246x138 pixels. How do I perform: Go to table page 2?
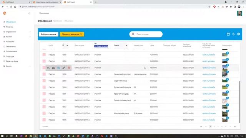(x=214, y=127)
